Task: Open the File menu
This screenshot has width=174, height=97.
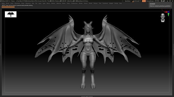Action: 36,3
